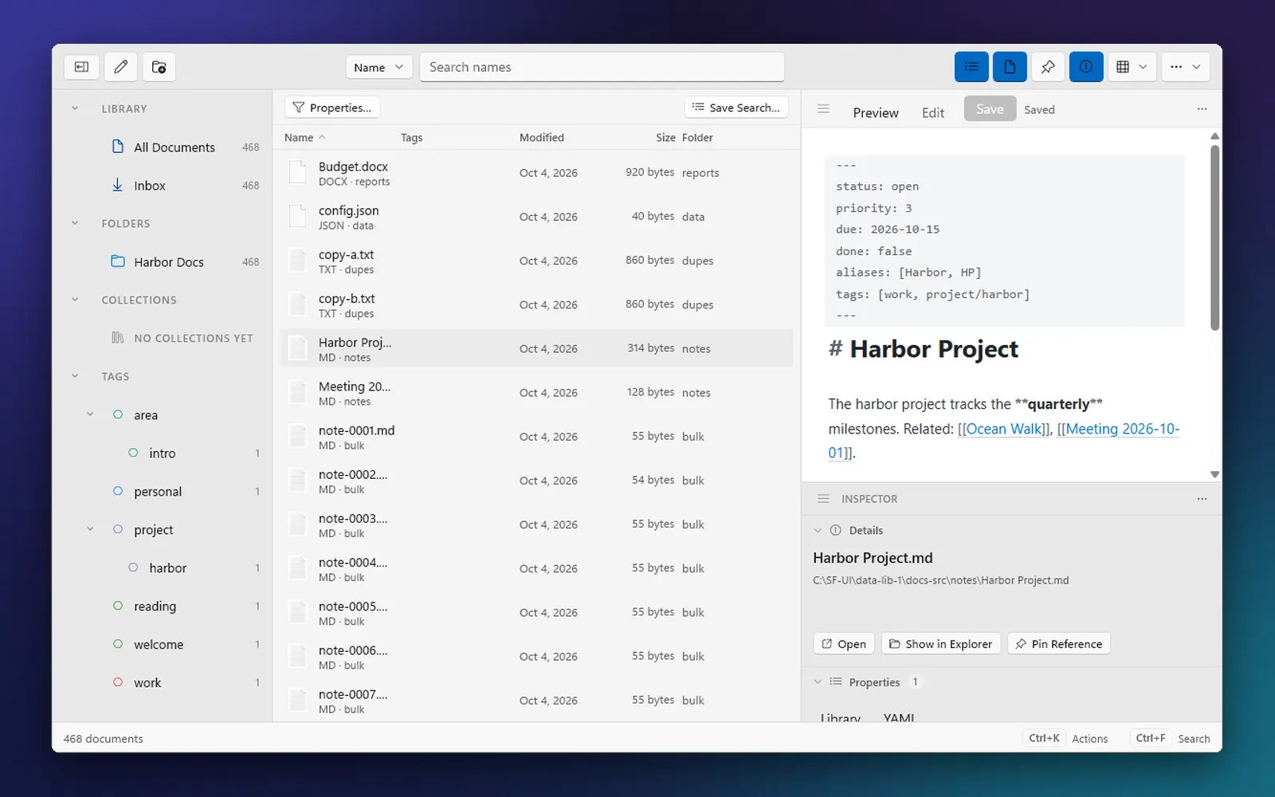This screenshot has width=1275, height=797.
Task: Open the Name search scope dropdown
Action: (x=379, y=67)
